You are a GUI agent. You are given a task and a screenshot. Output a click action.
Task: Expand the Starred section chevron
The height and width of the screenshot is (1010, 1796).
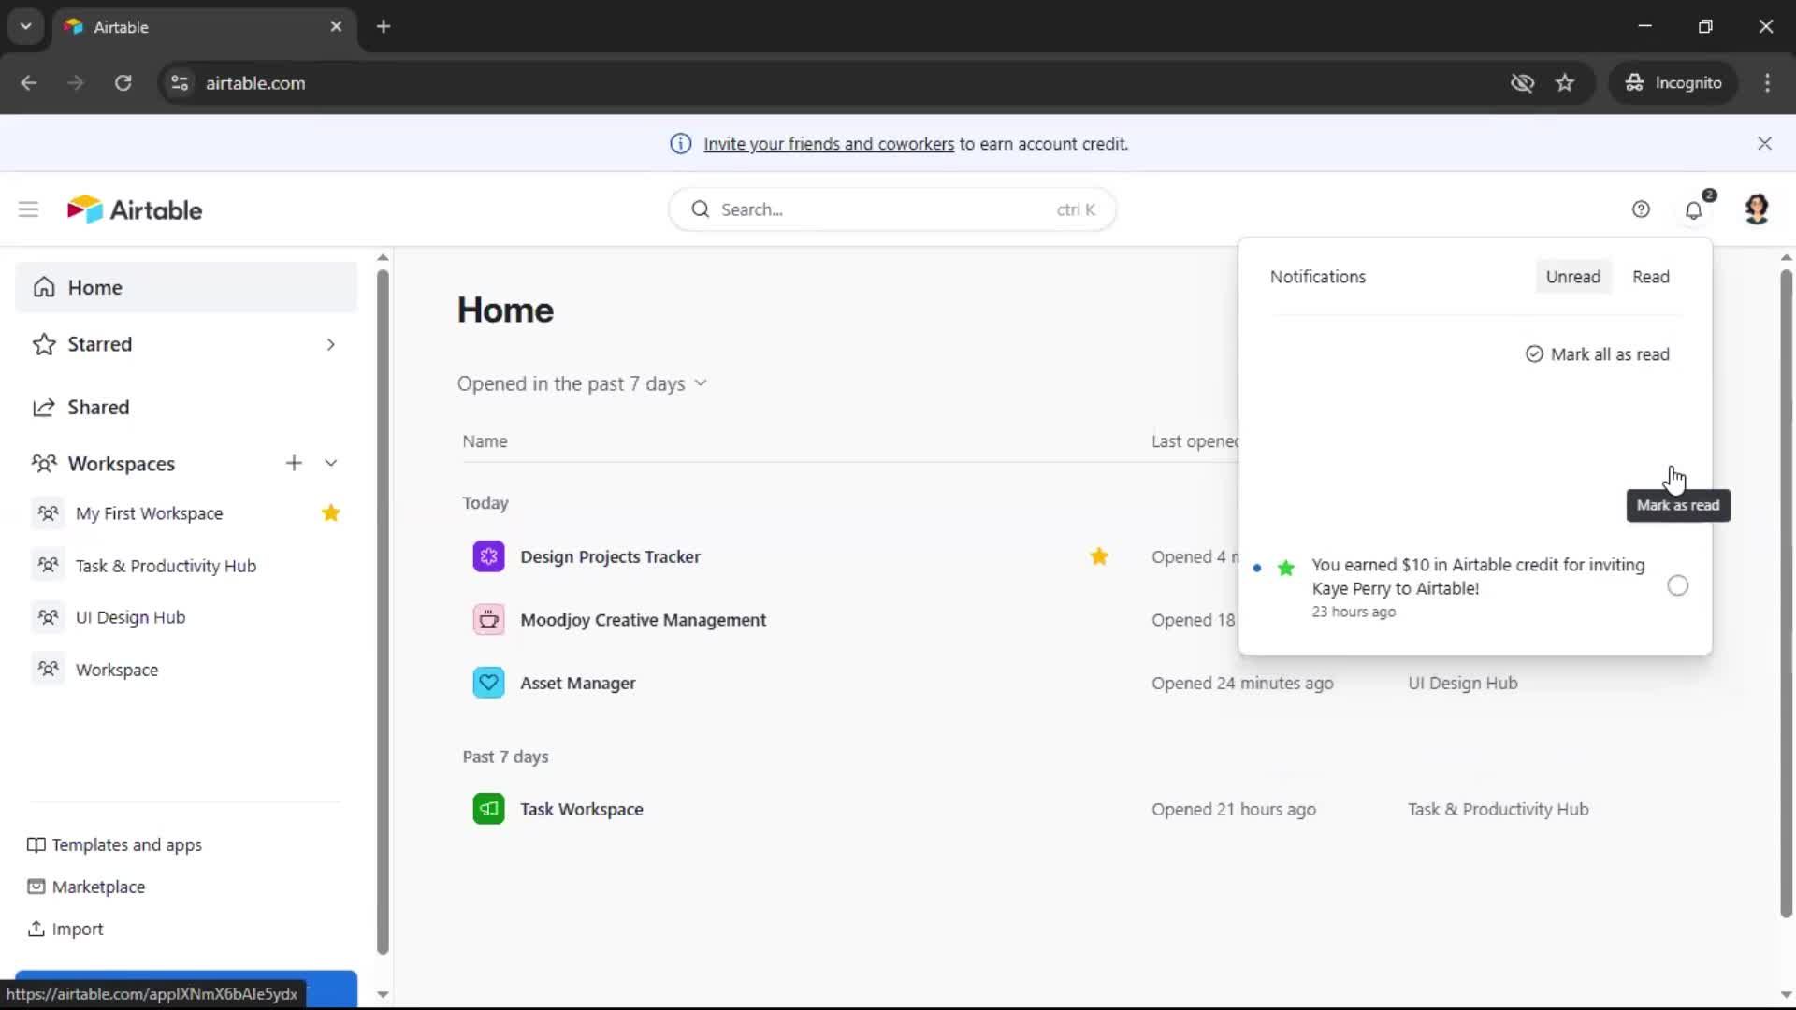[x=331, y=344]
